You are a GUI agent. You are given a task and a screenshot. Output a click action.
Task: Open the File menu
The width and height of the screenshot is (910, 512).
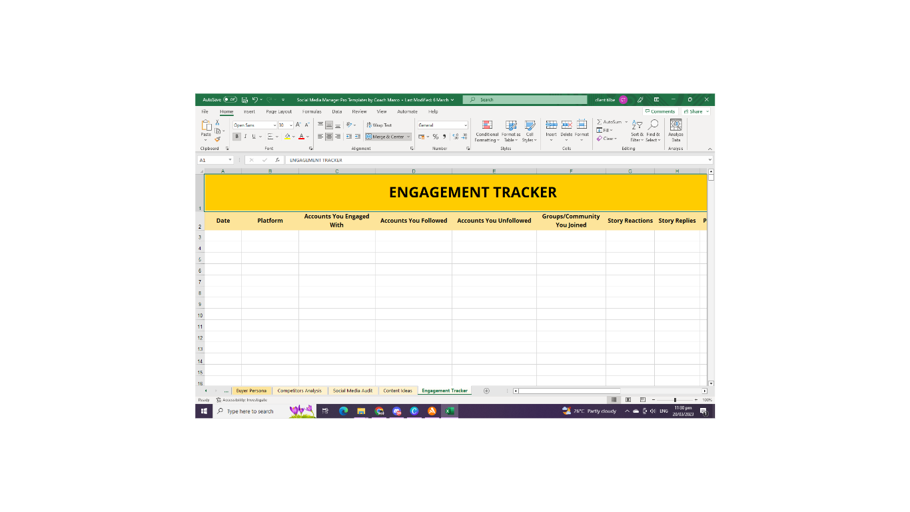(x=205, y=111)
